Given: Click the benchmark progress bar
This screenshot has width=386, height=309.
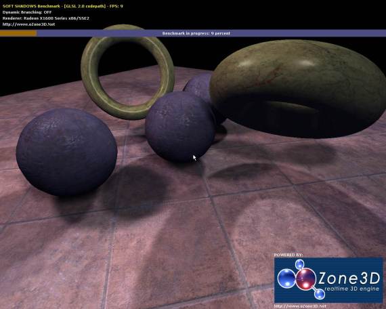Looking at the screenshot, I should (x=193, y=33).
